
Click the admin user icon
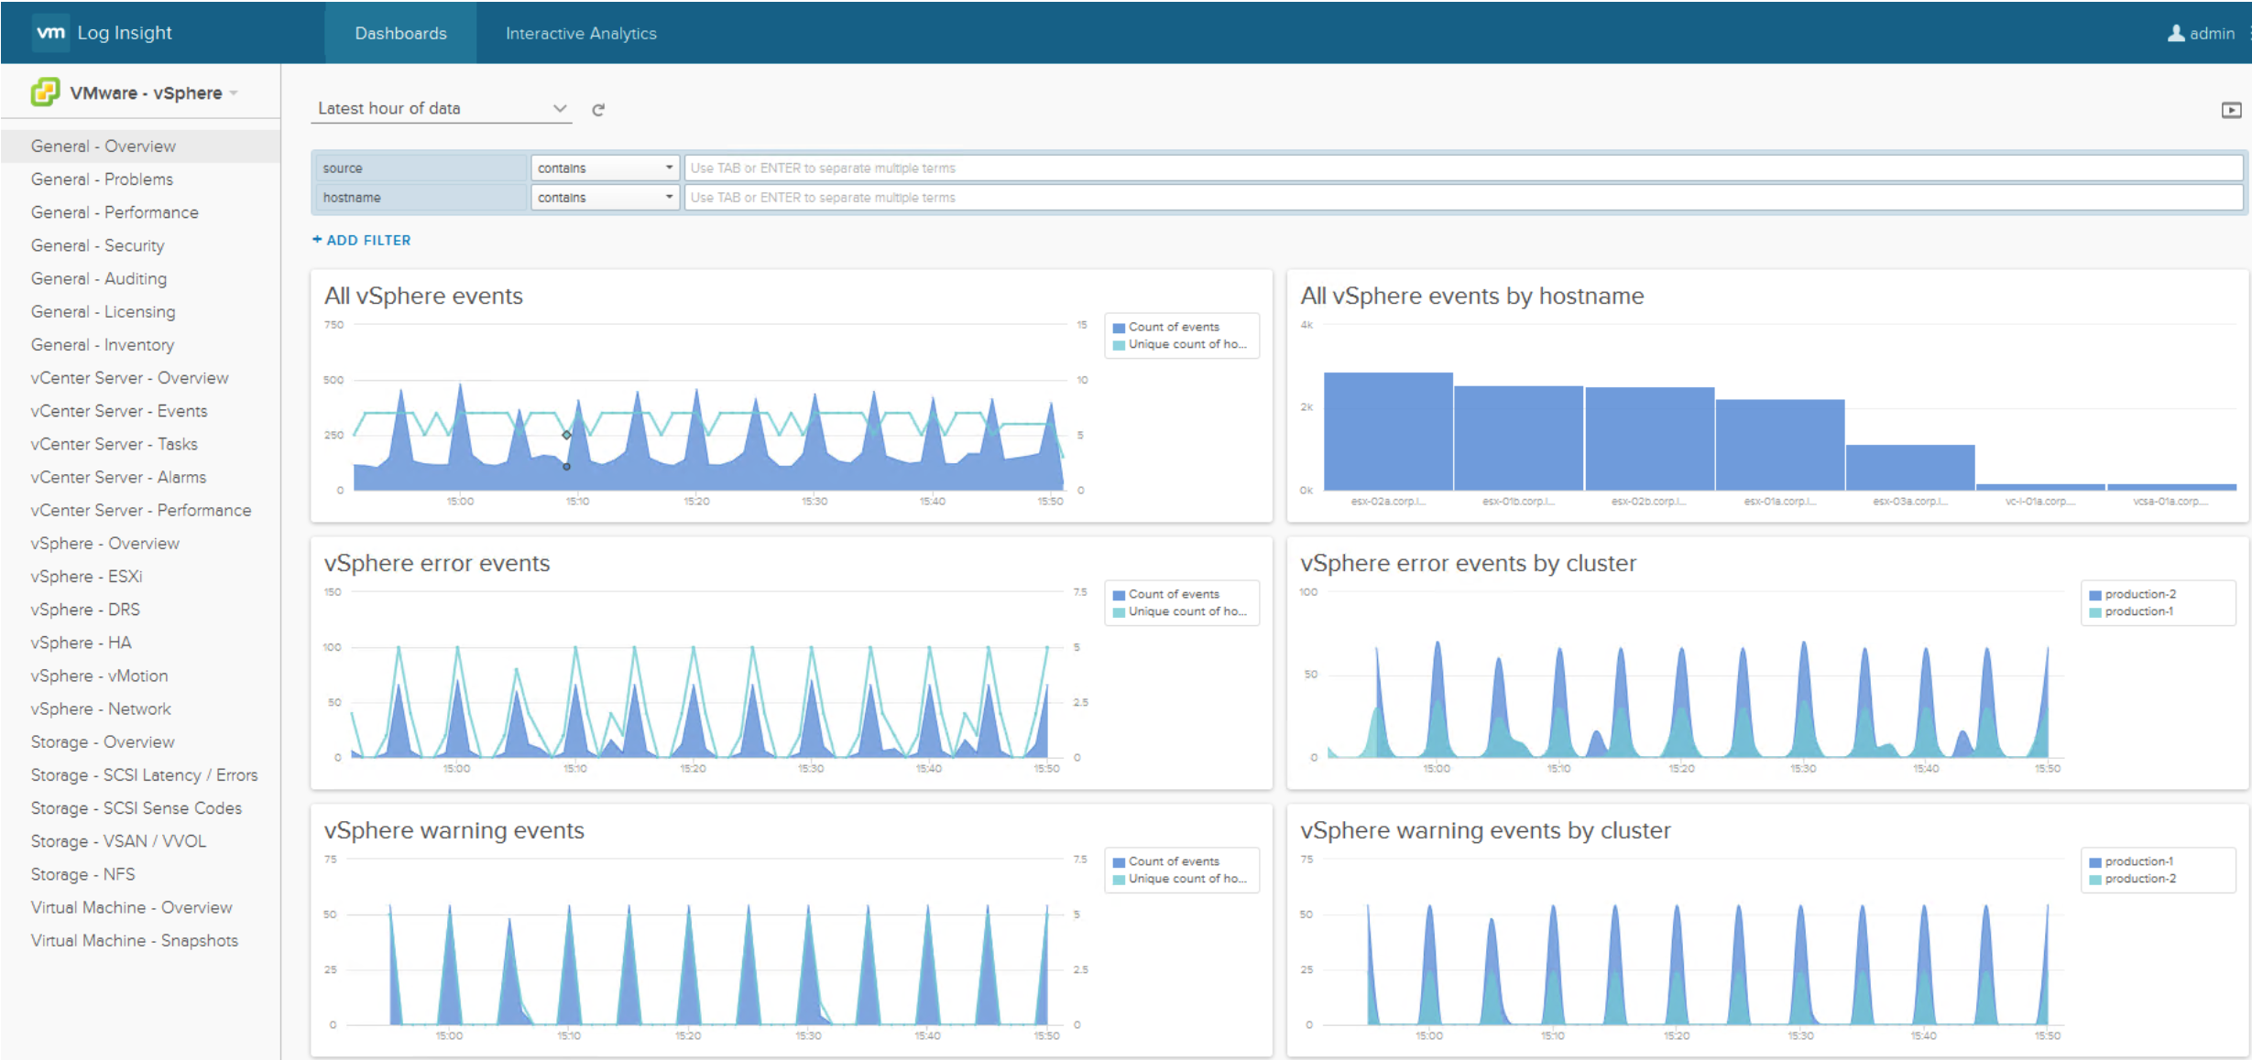(2176, 33)
